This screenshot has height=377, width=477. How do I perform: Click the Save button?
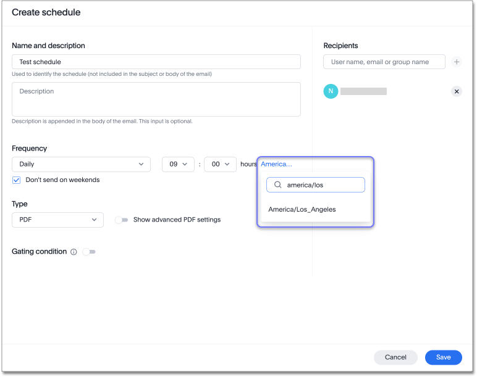[x=443, y=357]
